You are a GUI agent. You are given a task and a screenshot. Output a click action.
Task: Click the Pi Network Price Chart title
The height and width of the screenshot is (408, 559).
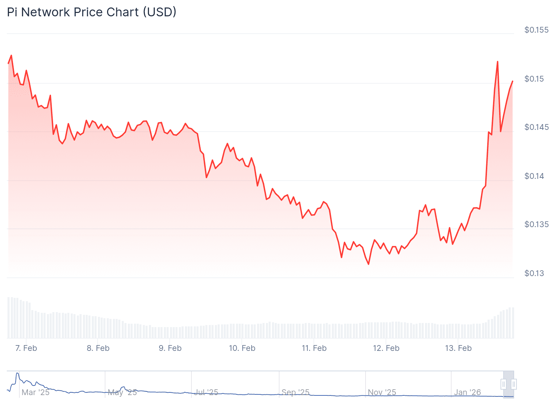pyautogui.click(x=92, y=12)
